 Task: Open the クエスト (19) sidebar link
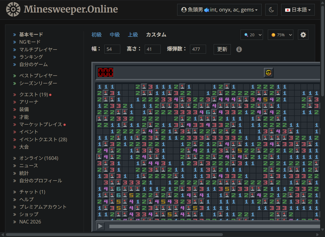coord(34,94)
